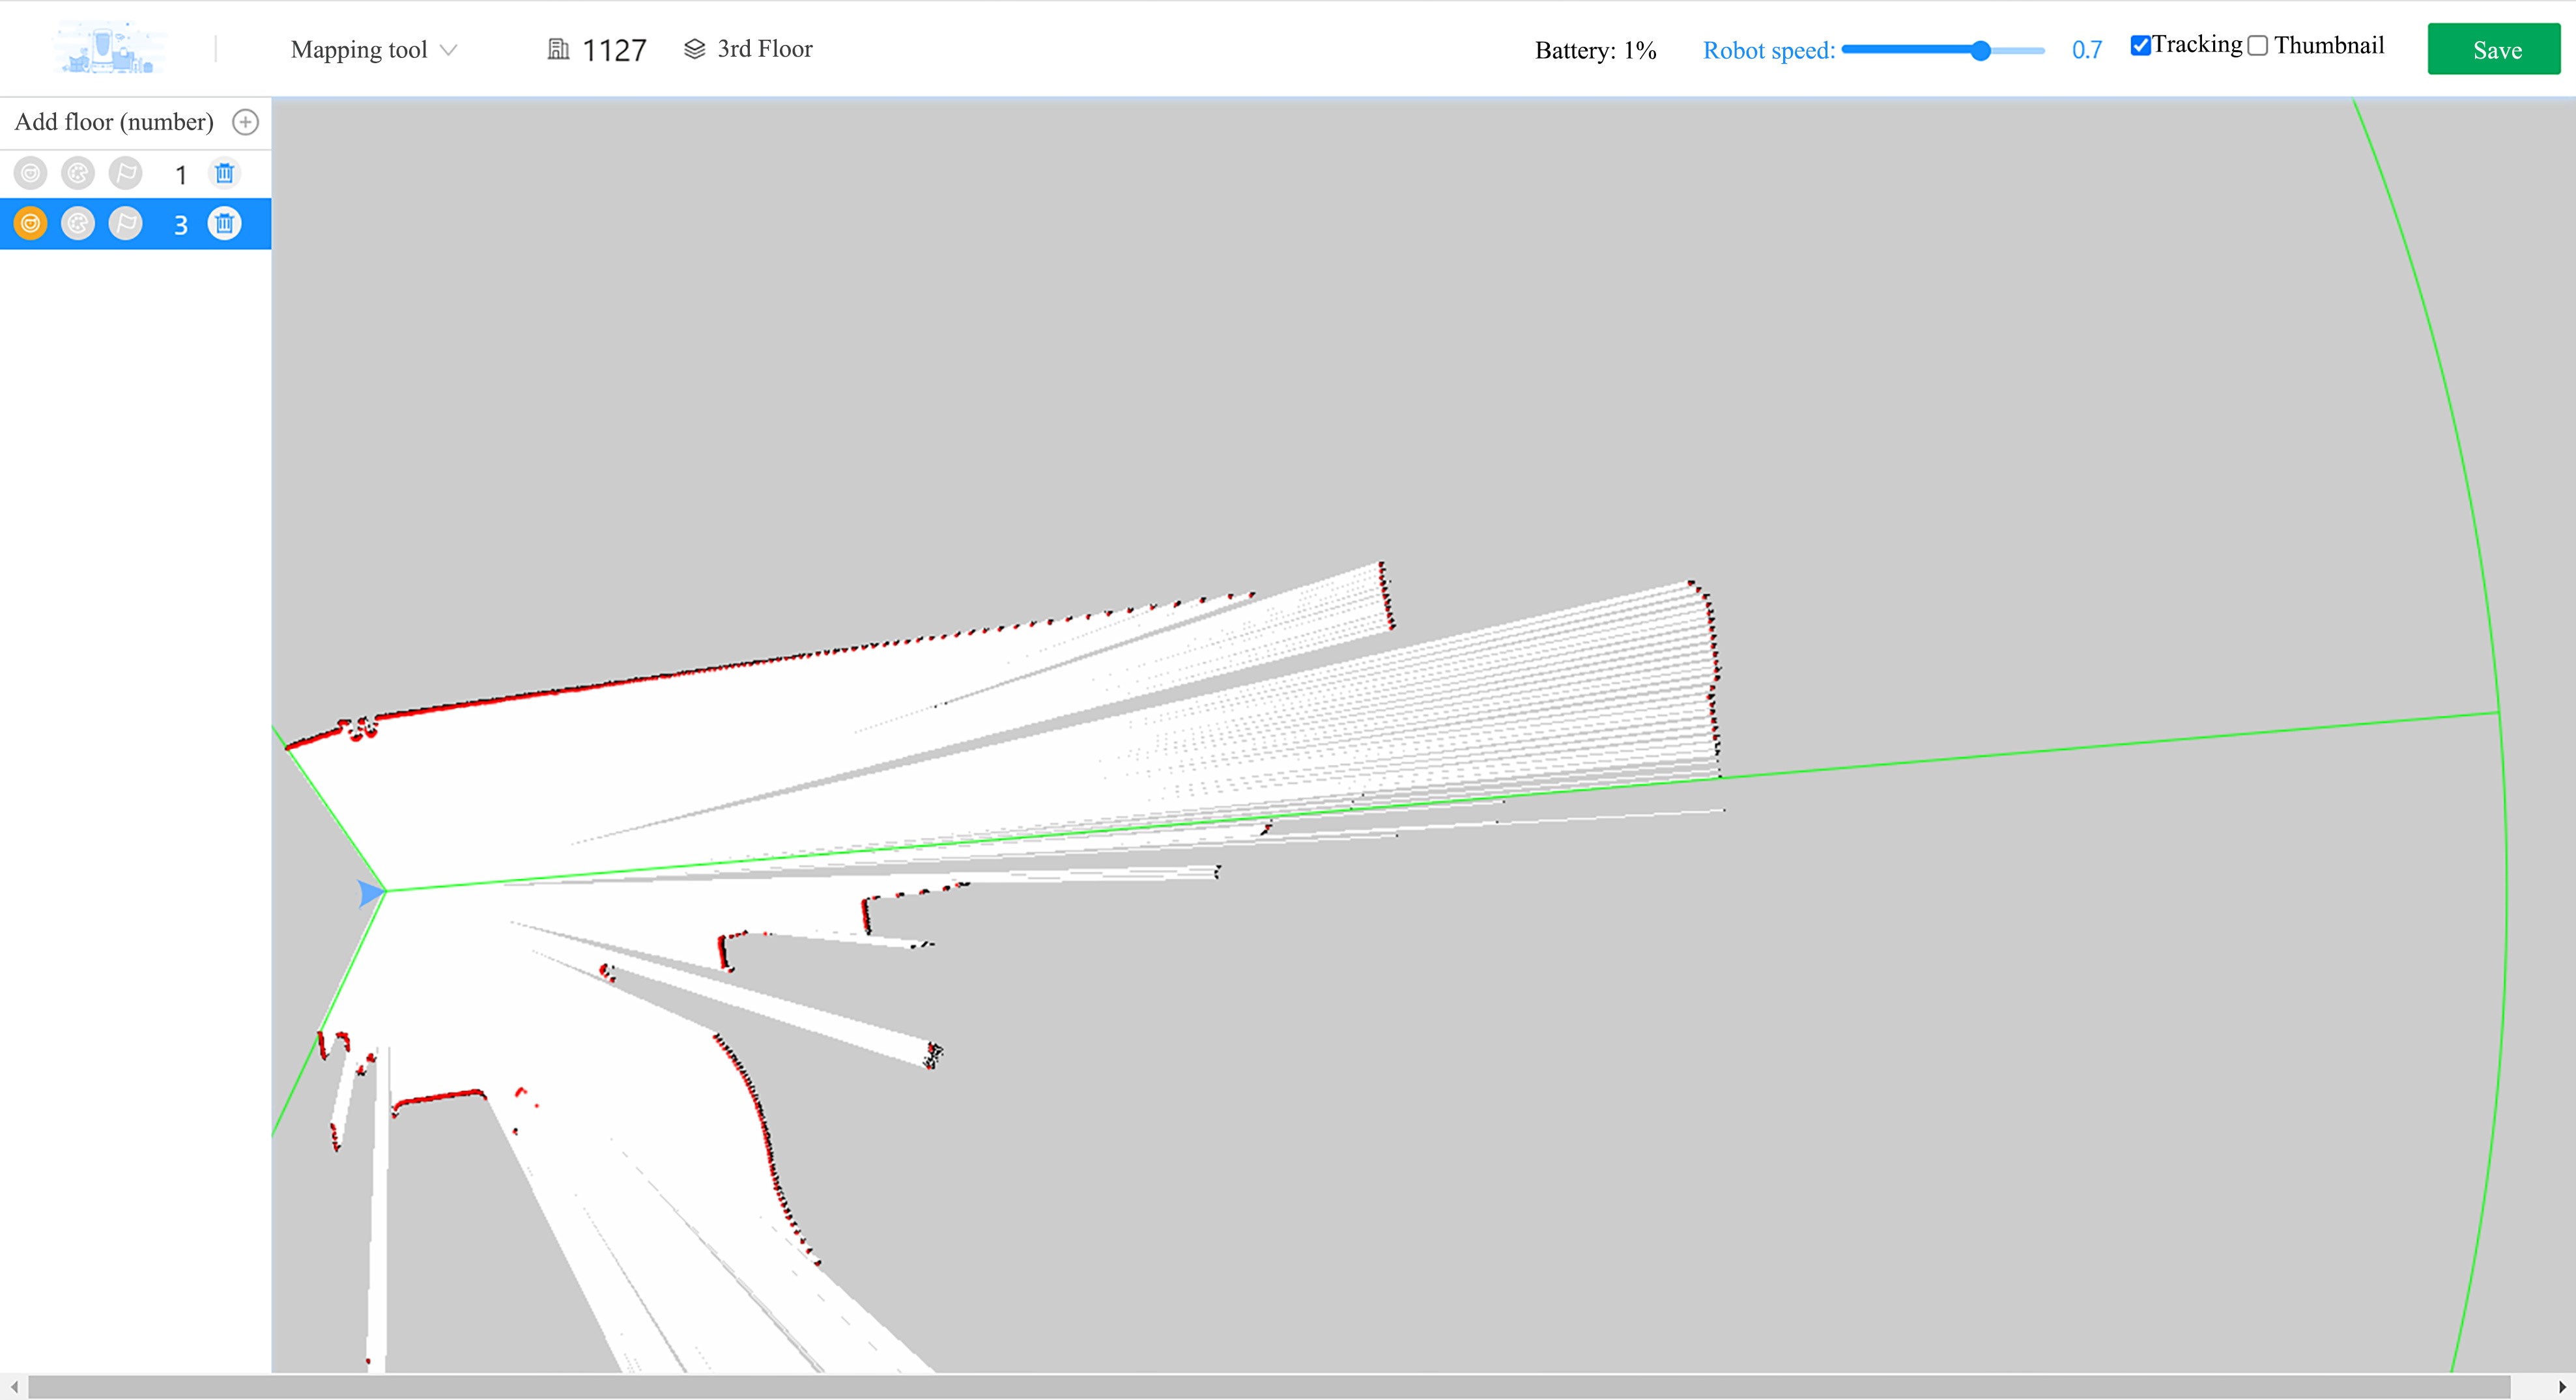Screen dimensions: 2576x1400
Task: Delete floor 1 with trash icon
Action: (x=224, y=174)
